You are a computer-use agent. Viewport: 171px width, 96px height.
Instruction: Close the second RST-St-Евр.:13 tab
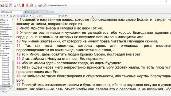[x=47, y=12]
